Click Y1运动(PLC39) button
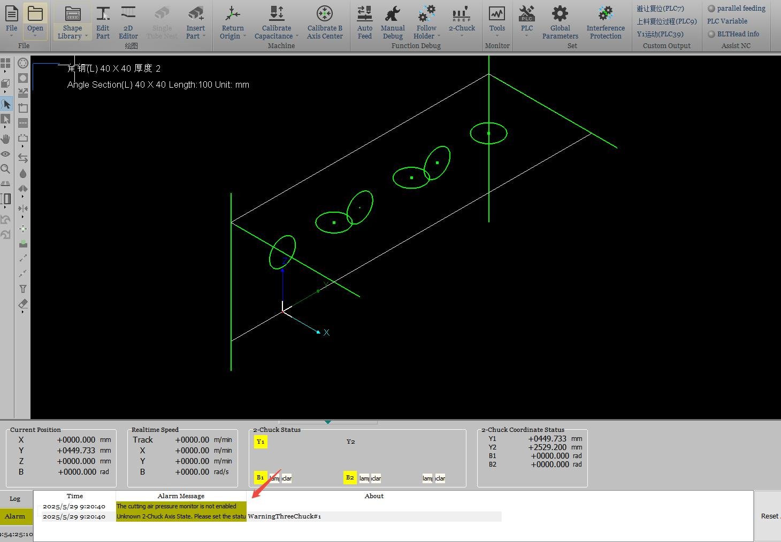The width and height of the screenshot is (781, 542). 660,34
